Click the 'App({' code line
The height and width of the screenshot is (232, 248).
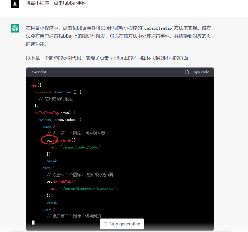click(x=36, y=85)
